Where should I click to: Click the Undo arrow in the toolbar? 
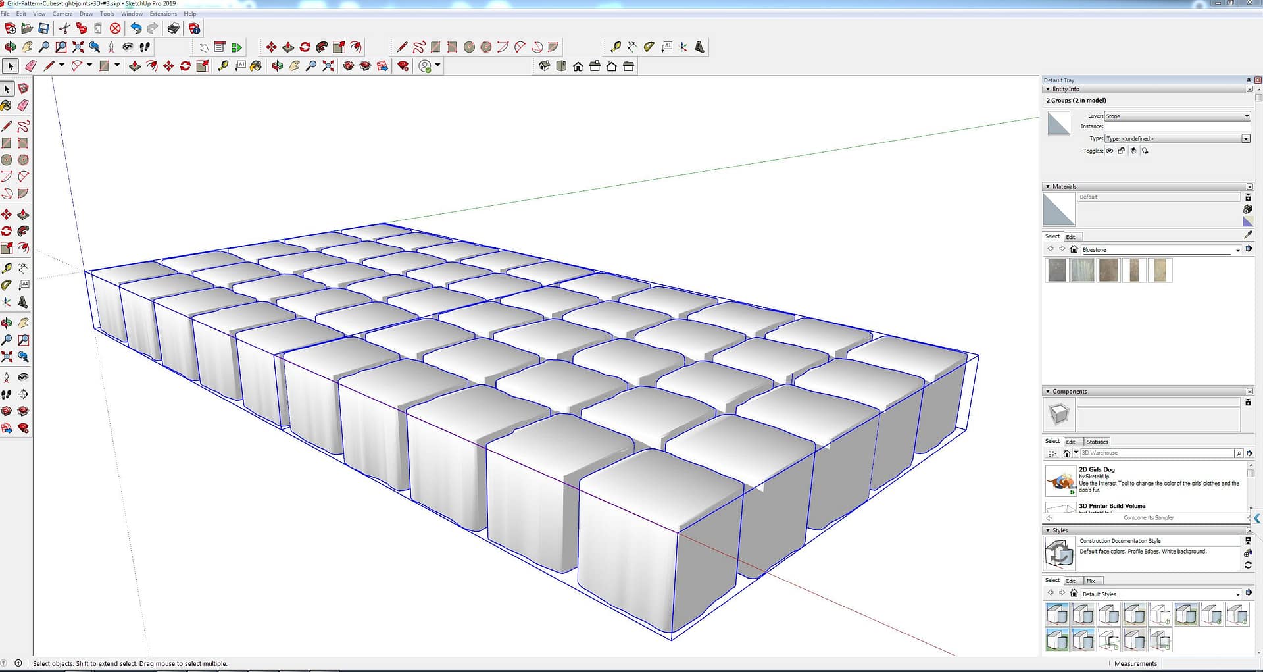point(136,28)
